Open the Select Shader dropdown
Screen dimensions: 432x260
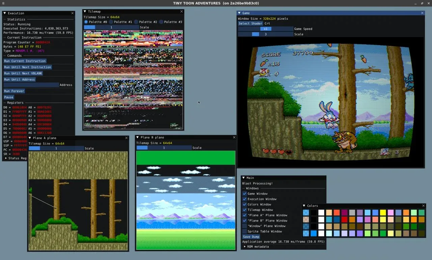[x=250, y=23]
